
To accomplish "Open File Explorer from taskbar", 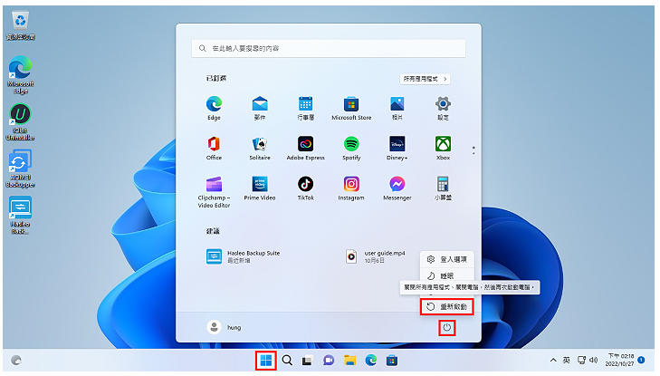I will tap(349, 361).
